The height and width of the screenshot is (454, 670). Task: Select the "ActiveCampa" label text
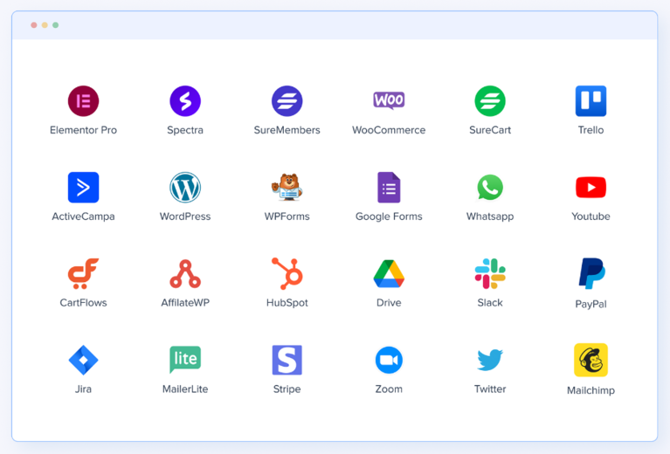tap(83, 217)
